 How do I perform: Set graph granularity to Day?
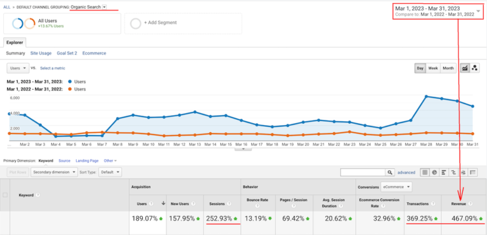[420, 68]
